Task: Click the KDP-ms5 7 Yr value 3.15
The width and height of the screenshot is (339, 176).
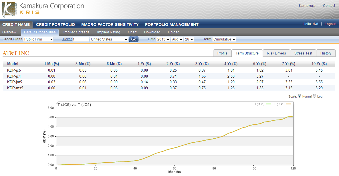Action: [x=289, y=88]
